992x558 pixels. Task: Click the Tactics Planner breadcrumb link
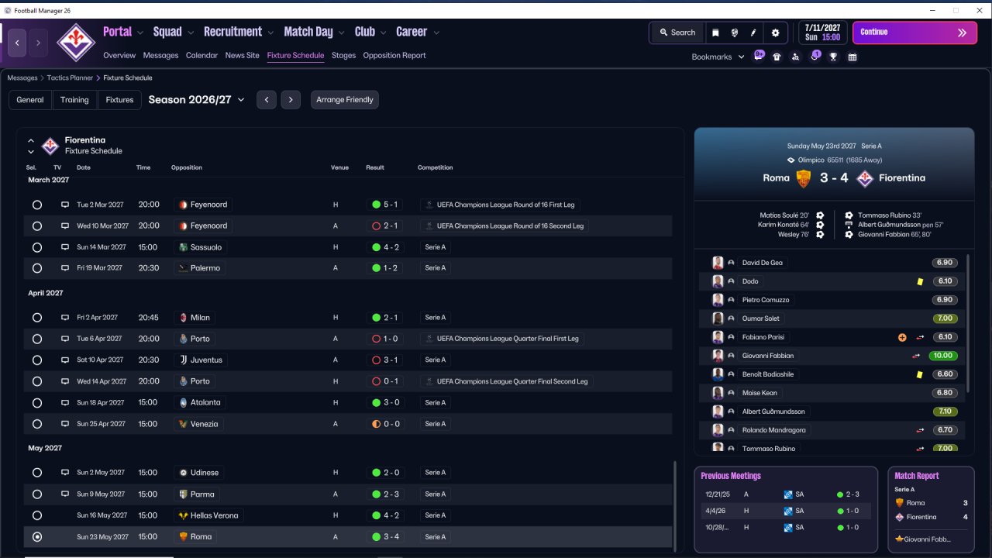point(70,78)
